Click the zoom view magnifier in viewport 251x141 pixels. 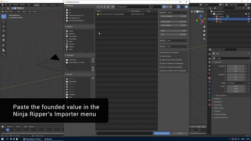click(x=204, y=27)
